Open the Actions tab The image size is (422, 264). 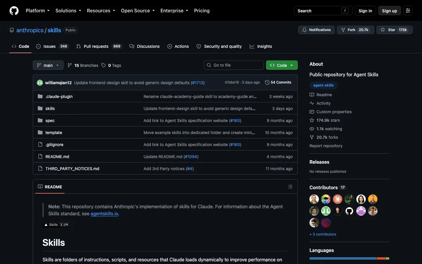click(x=178, y=46)
